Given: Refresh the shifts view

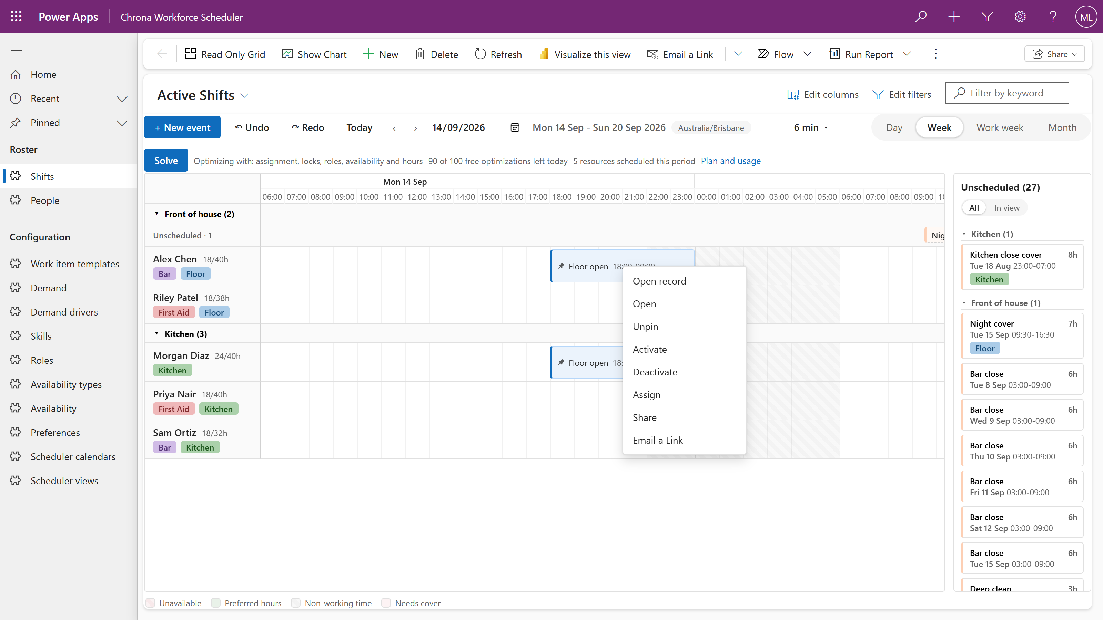Looking at the screenshot, I should tap(498, 54).
